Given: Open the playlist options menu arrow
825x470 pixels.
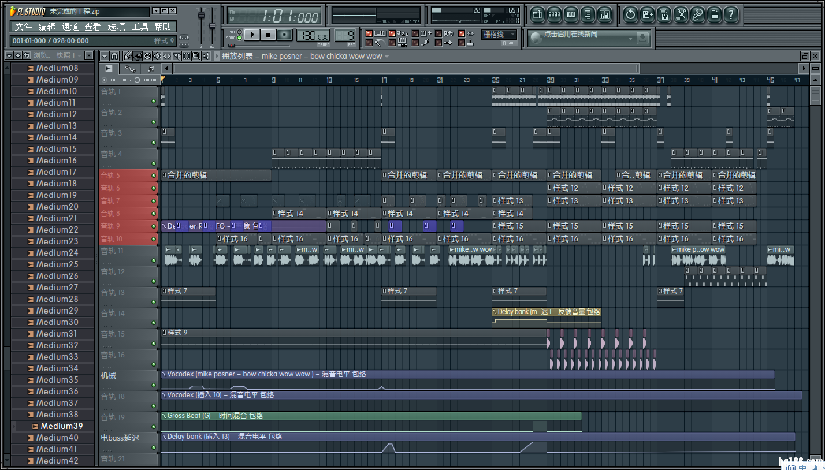Looking at the screenshot, I should (x=104, y=55).
